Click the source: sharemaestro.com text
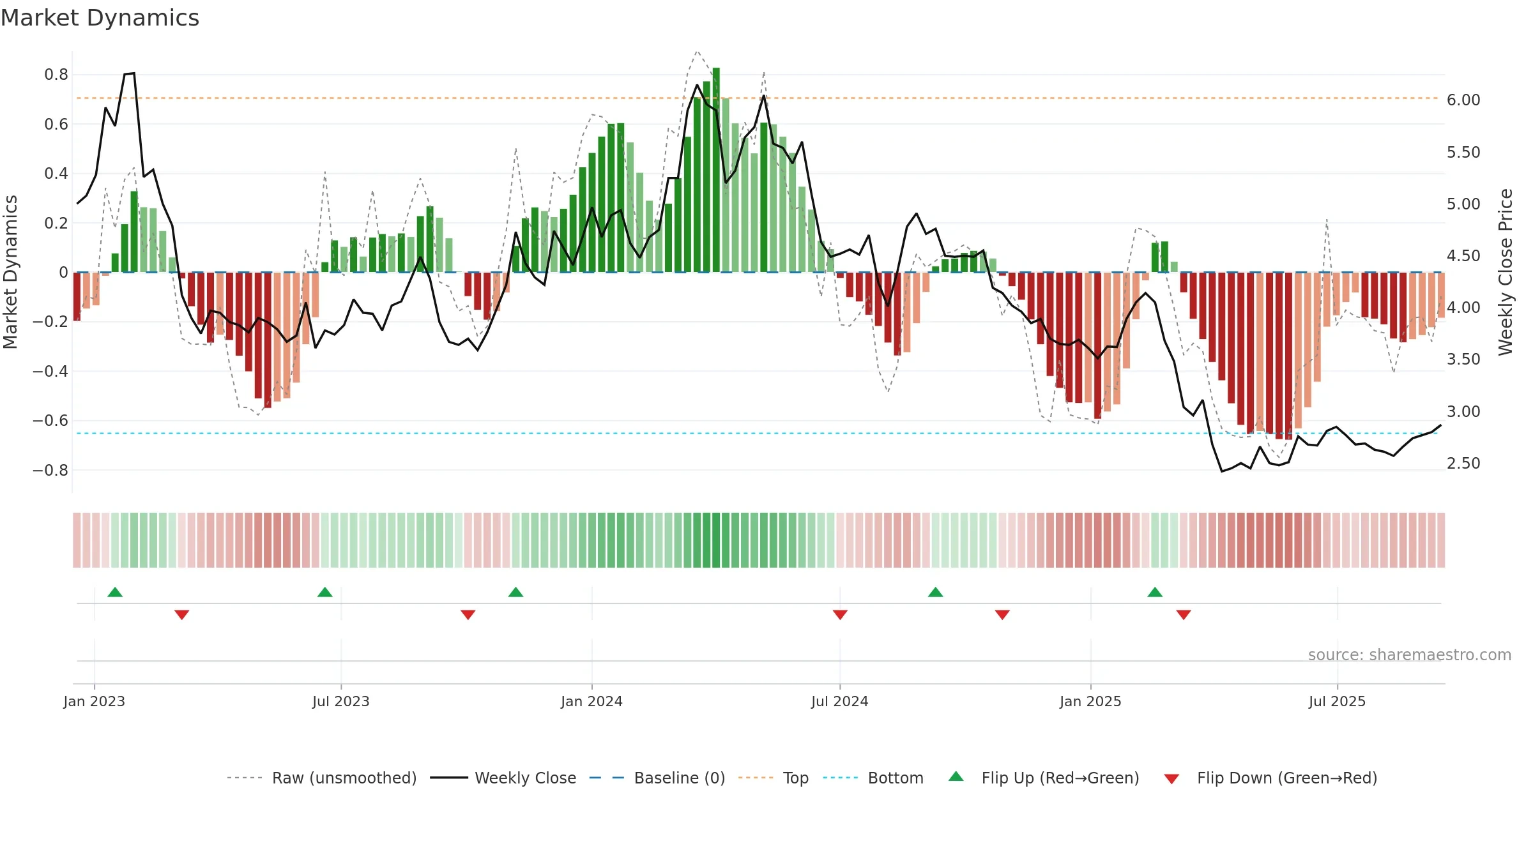Screen dimensions: 1533x862 coord(1410,654)
